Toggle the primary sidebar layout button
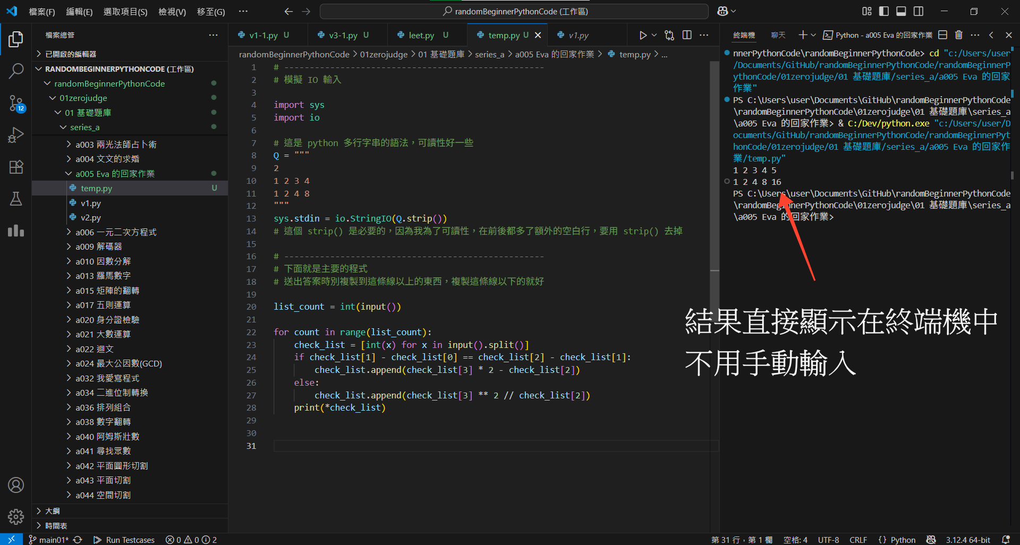The height and width of the screenshot is (545, 1020). click(884, 11)
